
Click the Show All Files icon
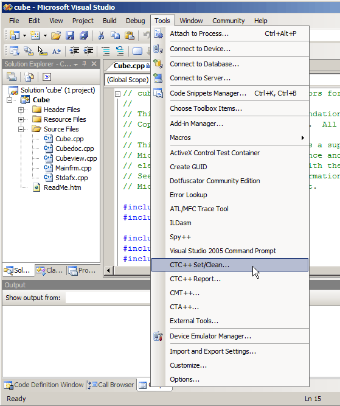(29, 77)
